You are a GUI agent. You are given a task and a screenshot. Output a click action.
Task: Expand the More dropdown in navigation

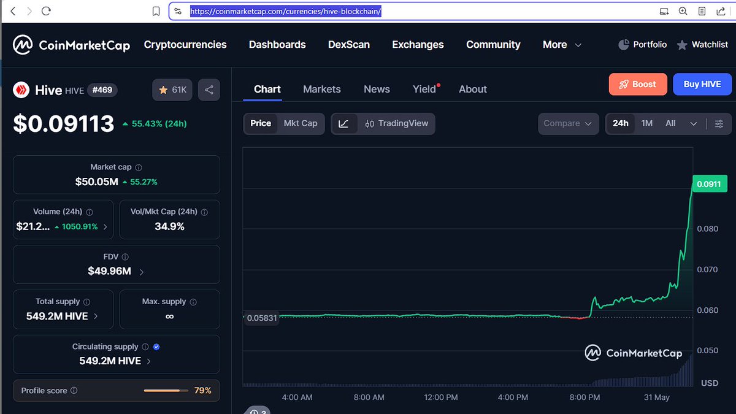pyautogui.click(x=562, y=44)
